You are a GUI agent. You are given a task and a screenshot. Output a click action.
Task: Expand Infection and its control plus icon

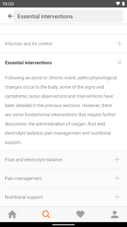click(x=120, y=44)
